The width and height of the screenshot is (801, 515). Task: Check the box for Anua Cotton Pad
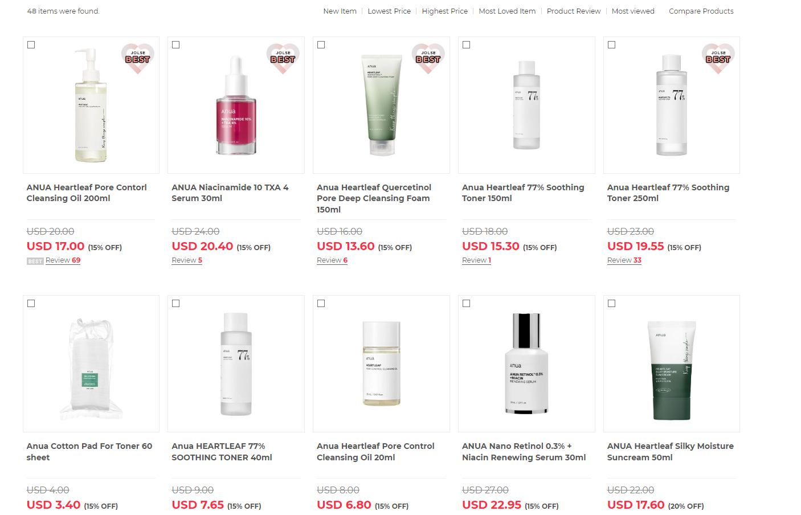click(x=31, y=304)
